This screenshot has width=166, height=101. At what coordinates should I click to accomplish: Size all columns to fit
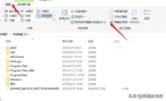[88, 22]
